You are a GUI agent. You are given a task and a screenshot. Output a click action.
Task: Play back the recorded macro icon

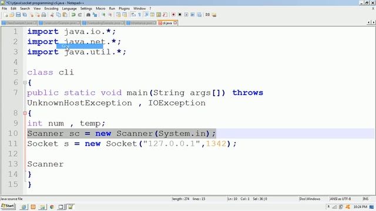(x=186, y=15)
